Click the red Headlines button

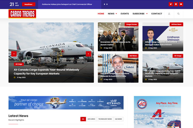(29, 4)
